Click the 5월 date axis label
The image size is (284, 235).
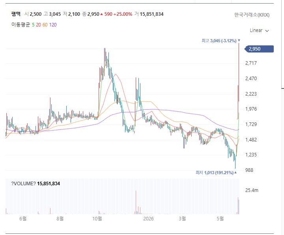click(220, 218)
